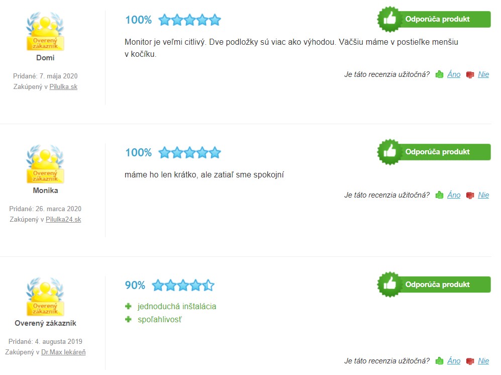This screenshot has height=375, width=501.
Task: Click red thumbs-down icon in Monika's review
Action: pos(470,196)
